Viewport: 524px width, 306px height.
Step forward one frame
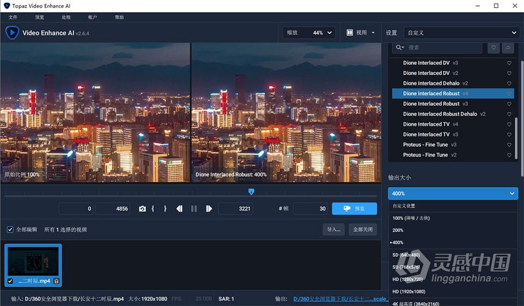pos(209,209)
